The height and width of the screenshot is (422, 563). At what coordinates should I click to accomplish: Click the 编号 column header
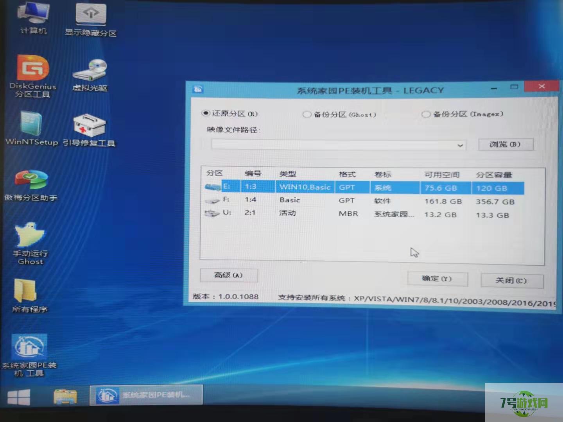tap(253, 173)
